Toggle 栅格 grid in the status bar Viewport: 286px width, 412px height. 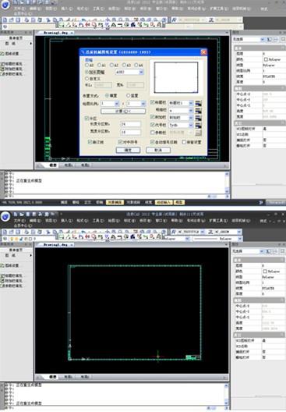[x=76, y=202]
